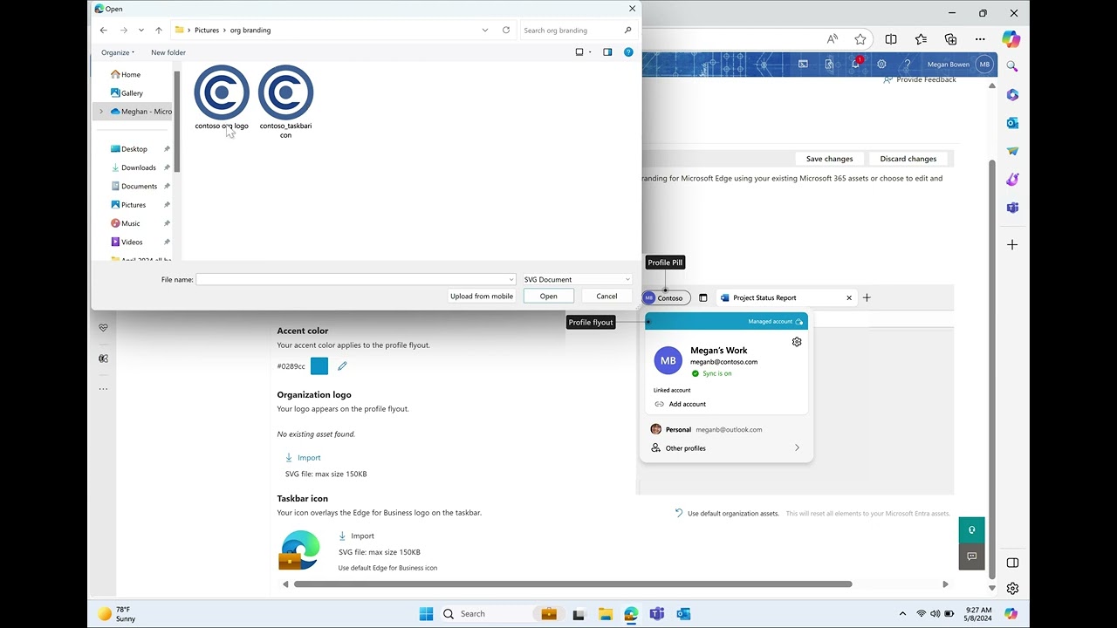Click Pictures in the breadcrumb path
Viewport: 1117px width, 628px height.
pos(207,30)
